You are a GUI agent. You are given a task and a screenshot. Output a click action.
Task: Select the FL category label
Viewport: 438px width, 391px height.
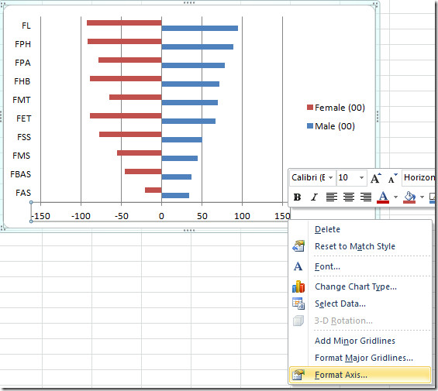point(26,26)
